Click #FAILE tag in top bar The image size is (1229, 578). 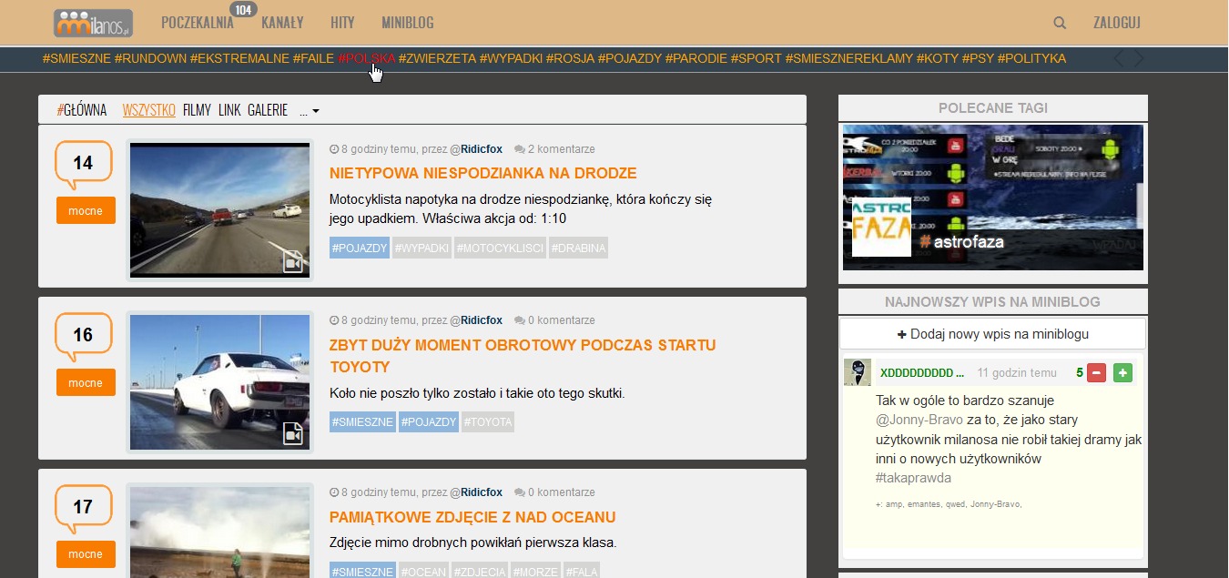click(313, 58)
